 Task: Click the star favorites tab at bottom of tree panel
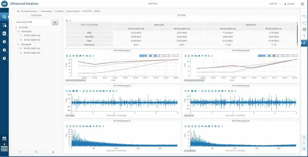pos(53,152)
